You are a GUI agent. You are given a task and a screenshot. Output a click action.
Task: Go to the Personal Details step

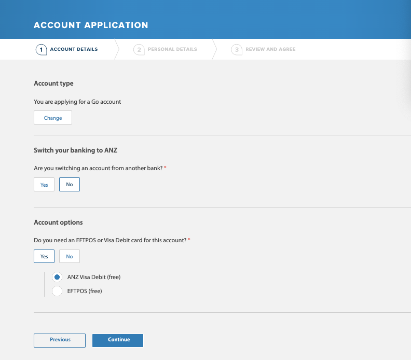click(x=172, y=49)
